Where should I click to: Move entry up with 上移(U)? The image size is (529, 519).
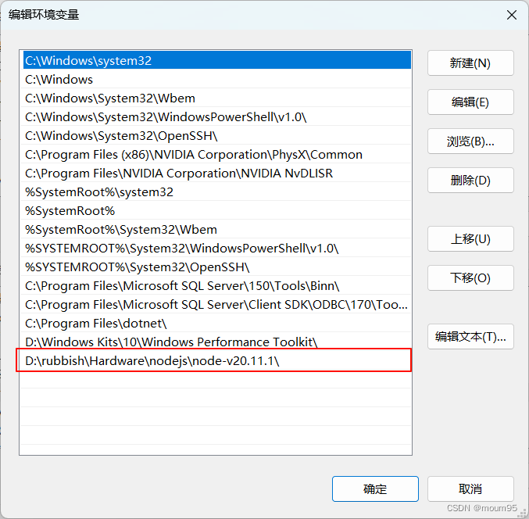(x=470, y=239)
